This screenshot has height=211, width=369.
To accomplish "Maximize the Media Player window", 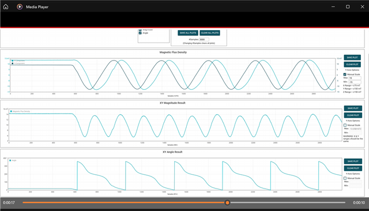I will click(x=348, y=6).
